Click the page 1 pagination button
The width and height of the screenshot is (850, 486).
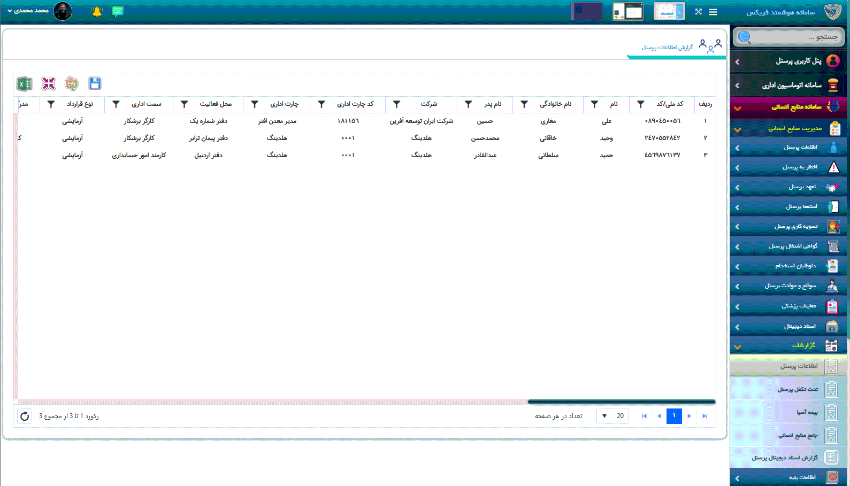click(x=674, y=416)
